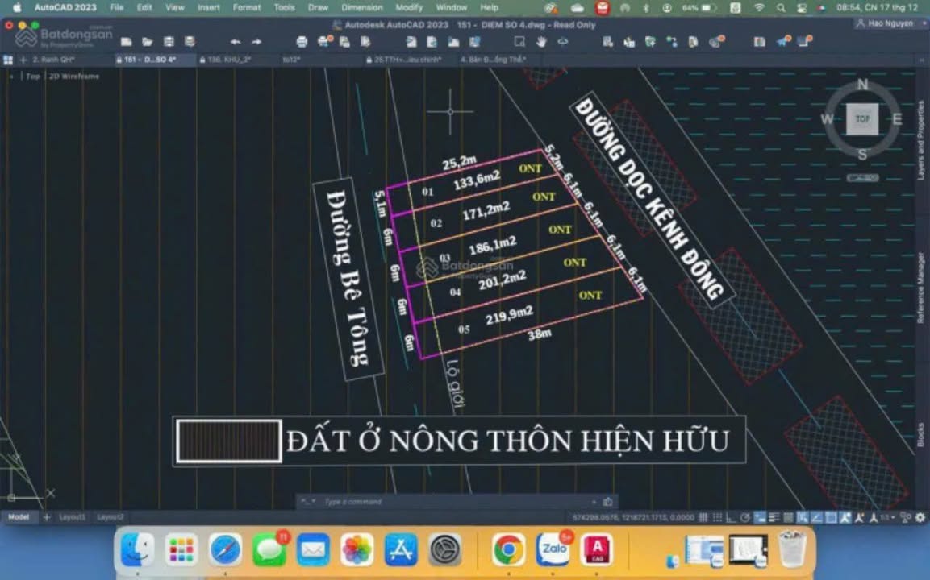
Task: Switch to the Layout1 tab
Action: tap(72, 517)
